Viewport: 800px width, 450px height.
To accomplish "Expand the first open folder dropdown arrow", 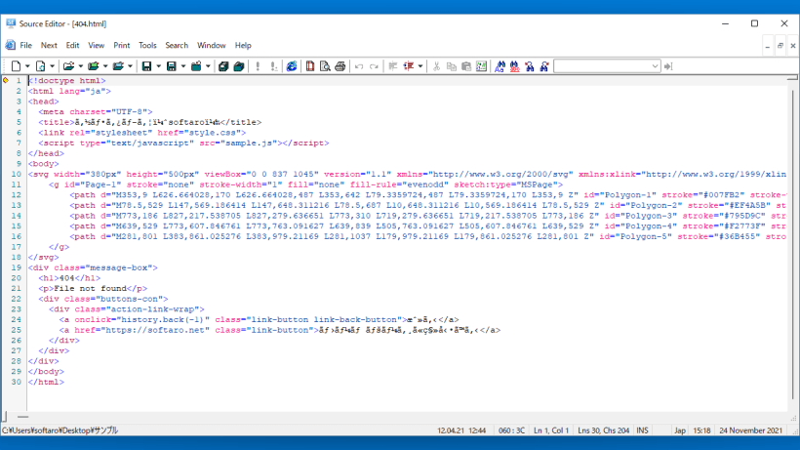I will click(x=80, y=66).
